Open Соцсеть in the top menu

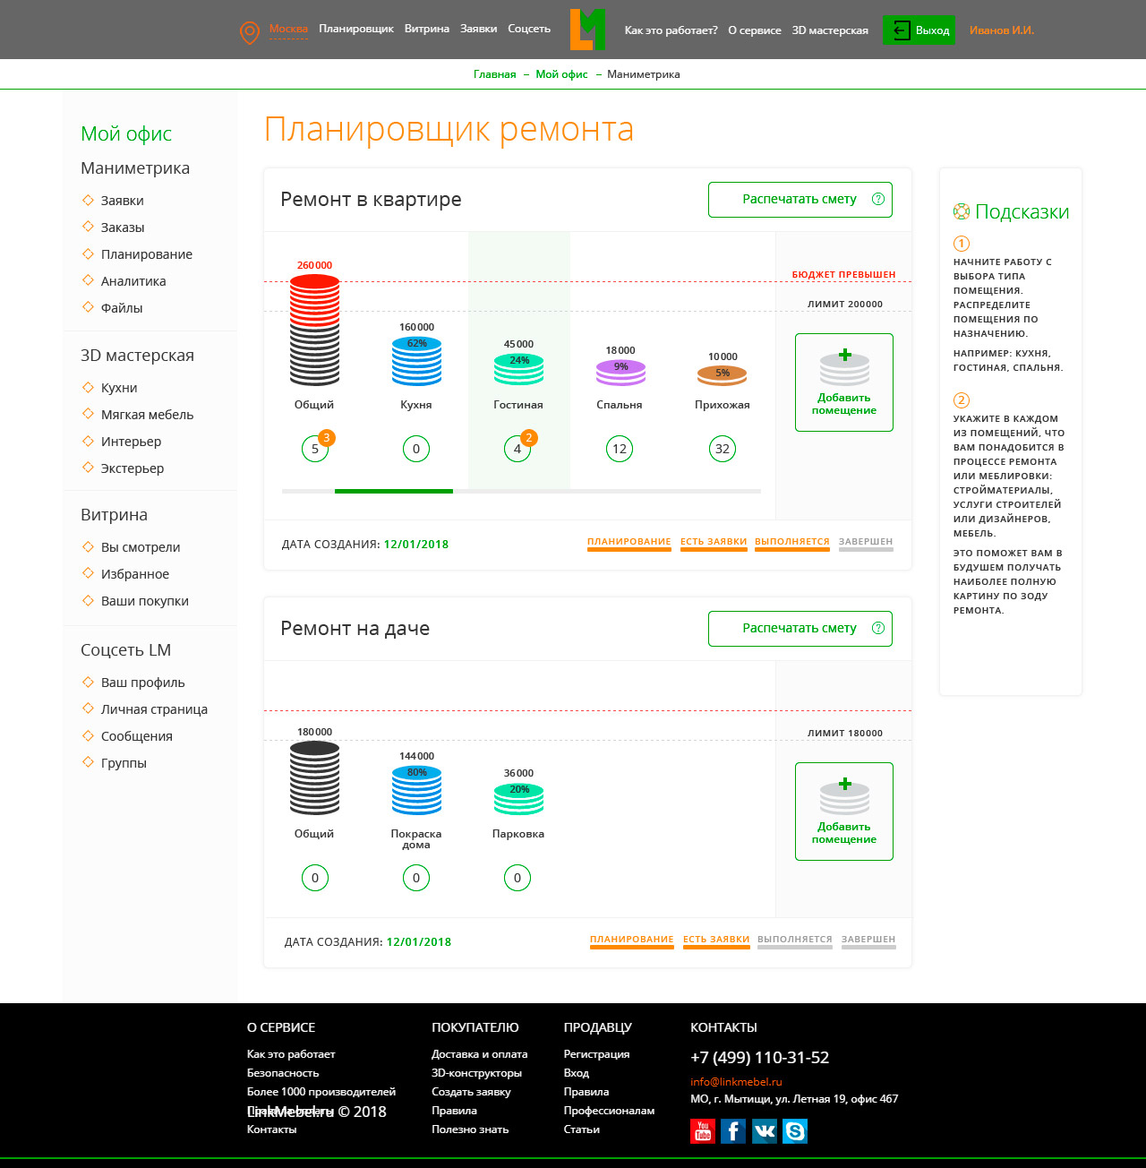pyautogui.click(x=529, y=29)
